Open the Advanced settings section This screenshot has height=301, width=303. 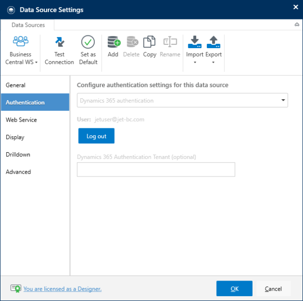[35, 172]
